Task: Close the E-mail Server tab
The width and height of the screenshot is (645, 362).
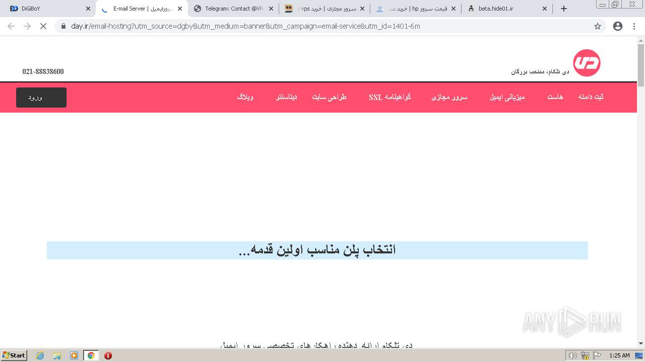Action: point(180,9)
